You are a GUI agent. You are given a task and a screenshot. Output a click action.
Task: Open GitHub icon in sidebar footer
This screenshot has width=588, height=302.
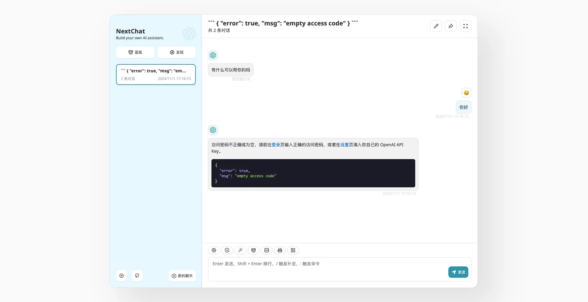137,276
